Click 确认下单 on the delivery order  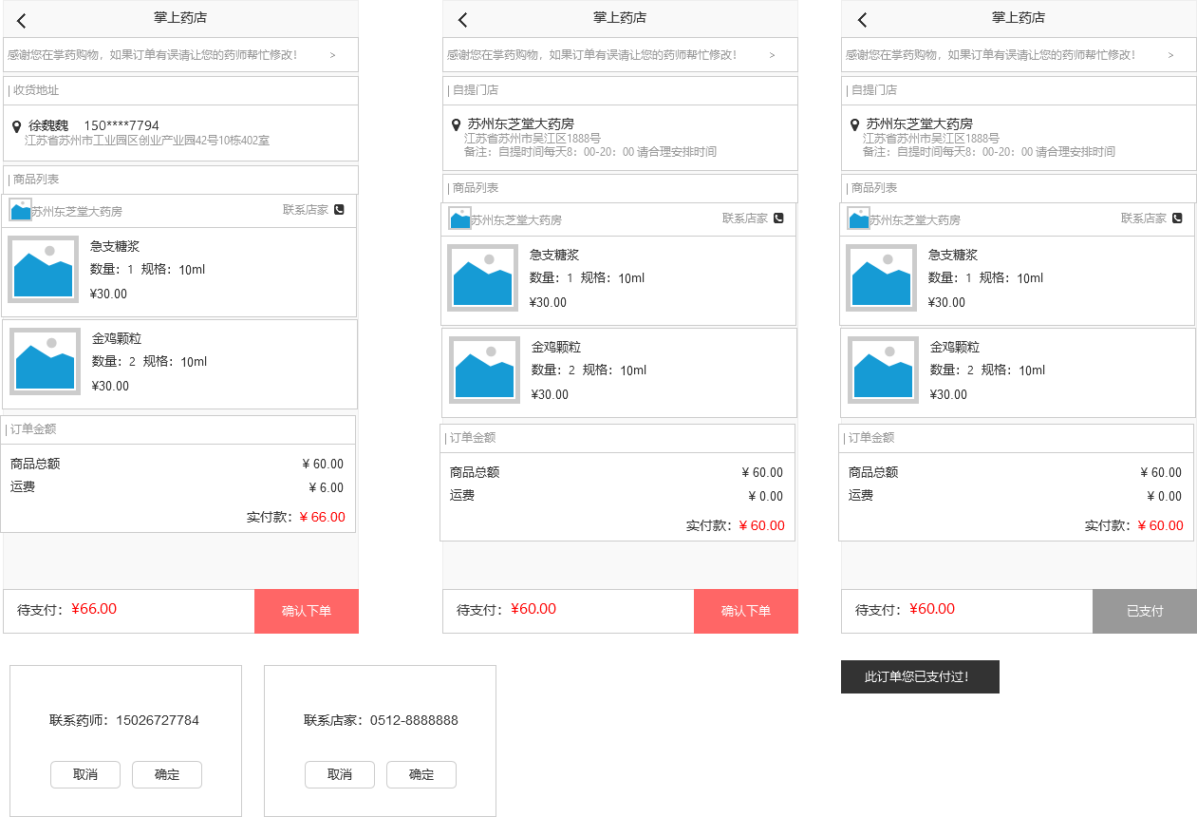coord(306,611)
